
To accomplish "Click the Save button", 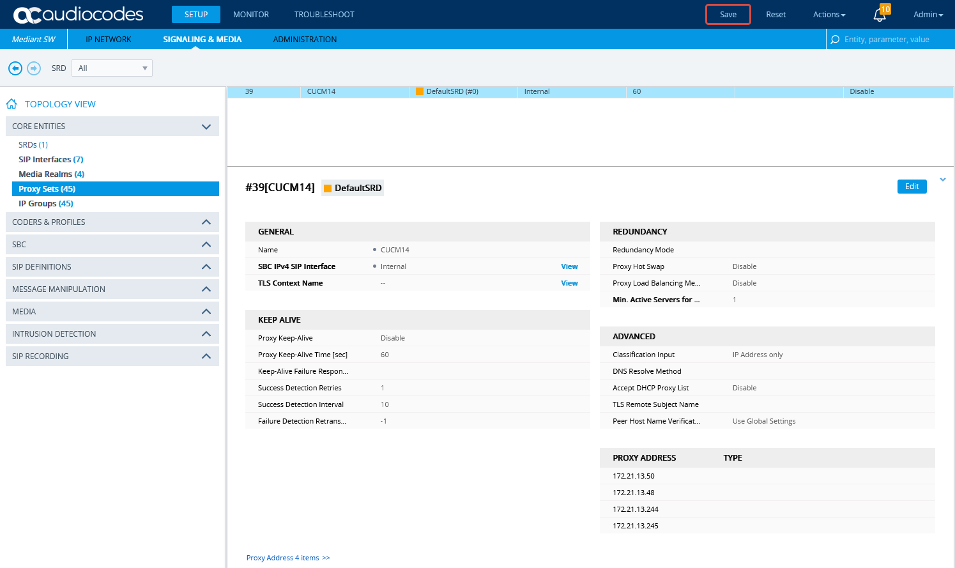I will tap(728, 15).
